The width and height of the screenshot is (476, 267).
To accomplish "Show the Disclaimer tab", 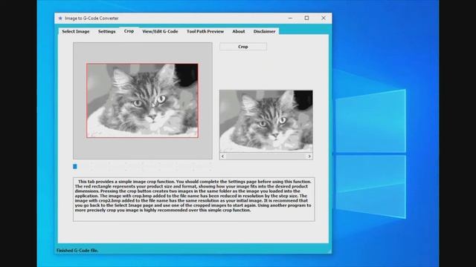I will (264, 31).
